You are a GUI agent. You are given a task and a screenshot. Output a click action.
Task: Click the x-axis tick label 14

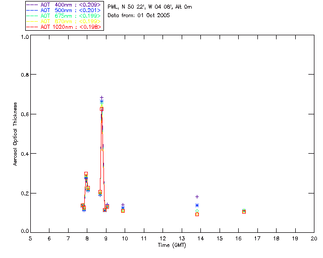coord(201,238)
